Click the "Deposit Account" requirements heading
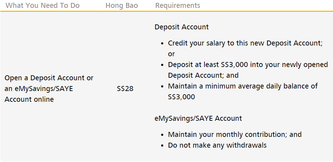 182,27
